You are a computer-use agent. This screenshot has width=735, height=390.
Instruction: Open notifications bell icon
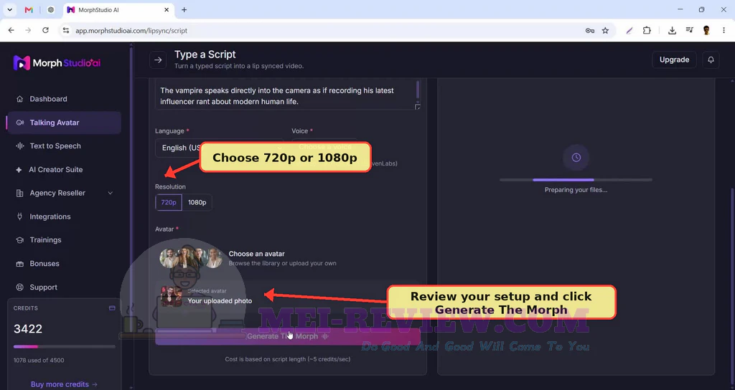711,60
